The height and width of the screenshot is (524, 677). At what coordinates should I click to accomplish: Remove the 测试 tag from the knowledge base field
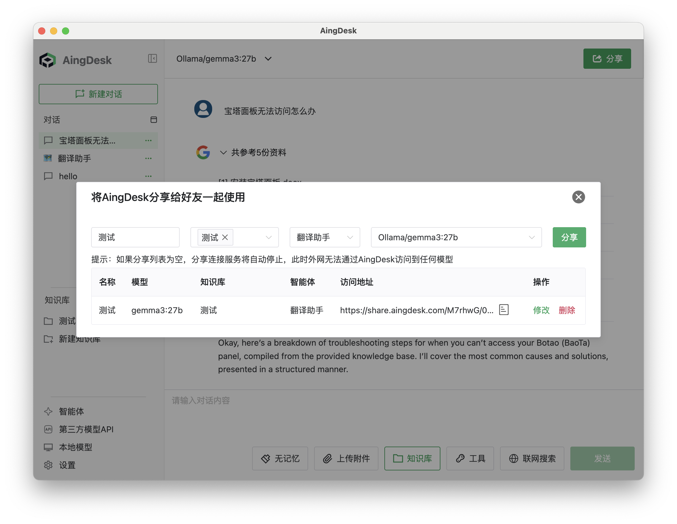pyautogui.click(x=225, y=237)
